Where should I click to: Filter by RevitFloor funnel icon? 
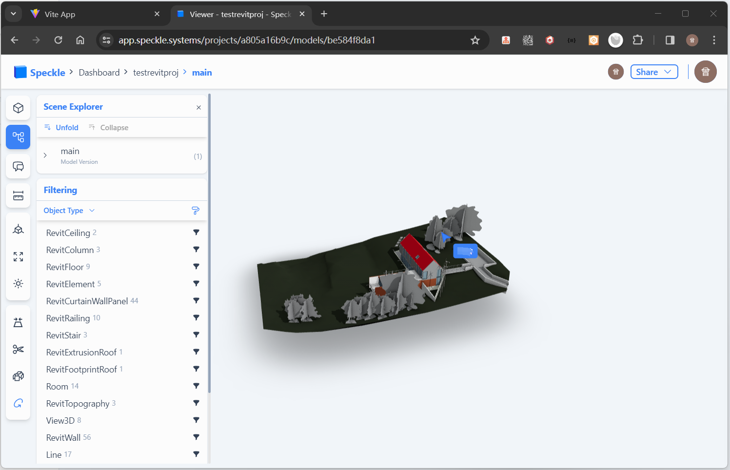pos(196,267)
